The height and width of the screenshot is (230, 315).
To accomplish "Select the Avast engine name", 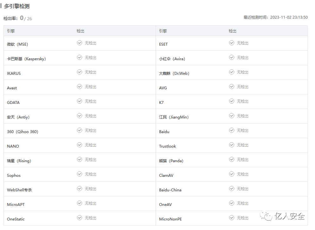I will [12, 88].
